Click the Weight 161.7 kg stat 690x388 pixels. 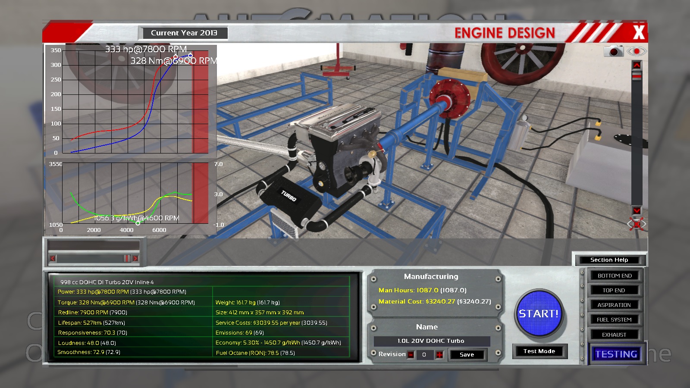pos(248,303)
